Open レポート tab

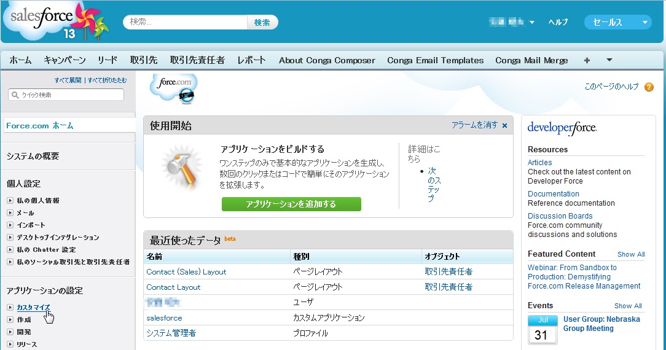(x=251, y=60)
